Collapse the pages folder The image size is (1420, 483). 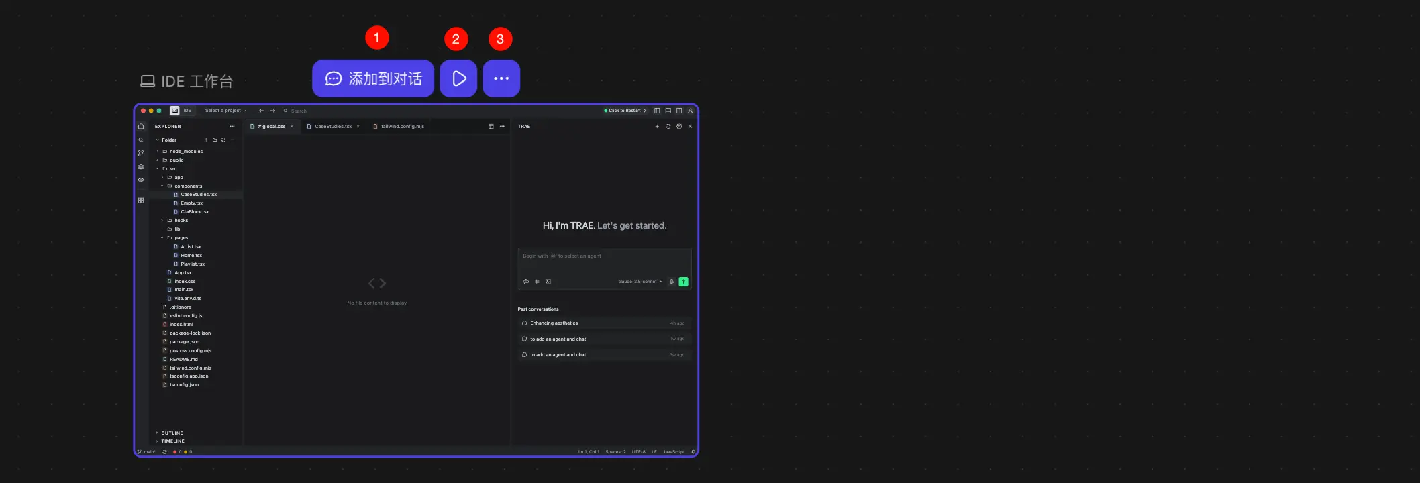162,238
